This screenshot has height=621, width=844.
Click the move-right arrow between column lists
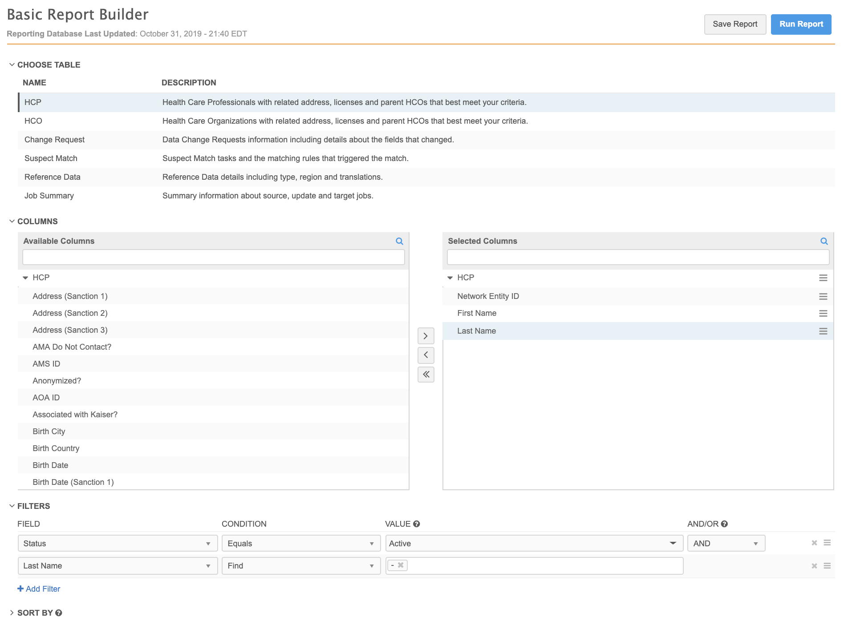[x=426, y=336]
